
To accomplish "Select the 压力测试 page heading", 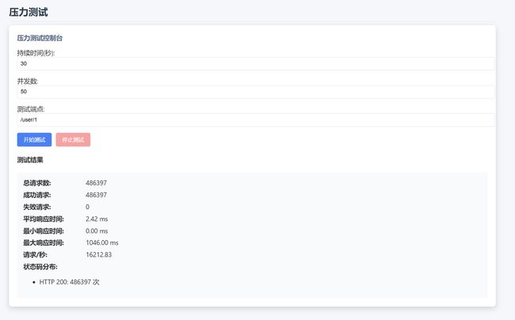I will point(29,13).
